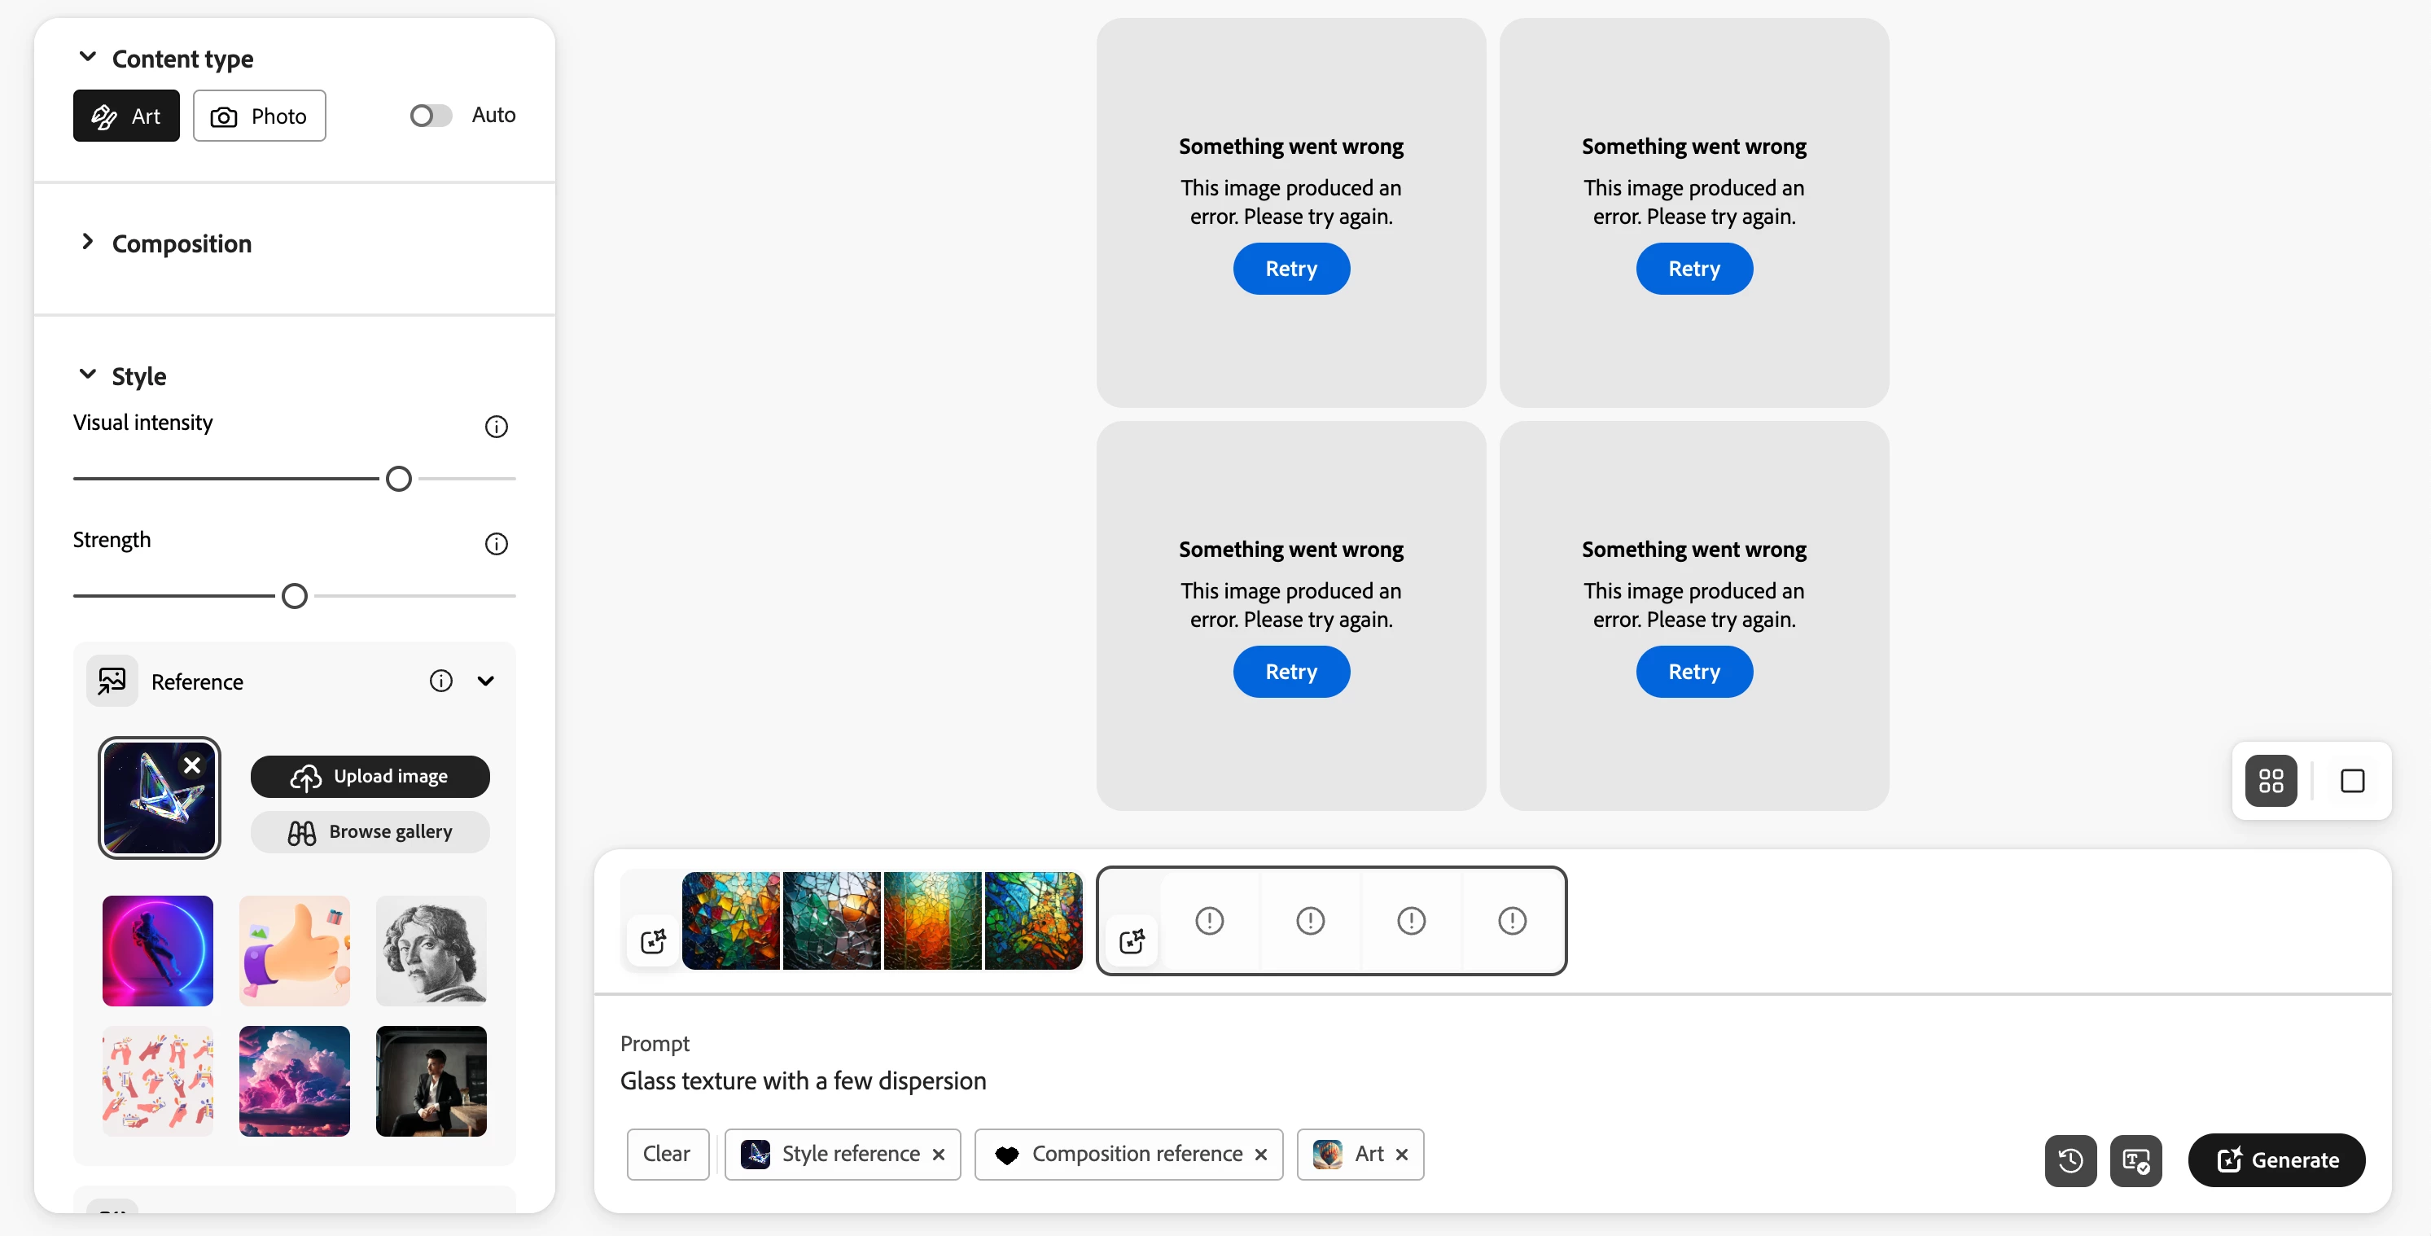Collapse the Reference panel chevron
2431x1236 pixels.
[485, 680]
